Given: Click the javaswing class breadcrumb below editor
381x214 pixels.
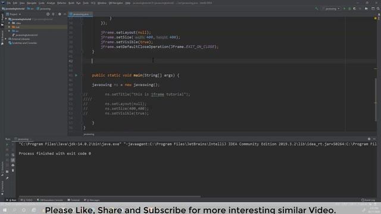Looking at the screenshot, I should click(89, 134).
